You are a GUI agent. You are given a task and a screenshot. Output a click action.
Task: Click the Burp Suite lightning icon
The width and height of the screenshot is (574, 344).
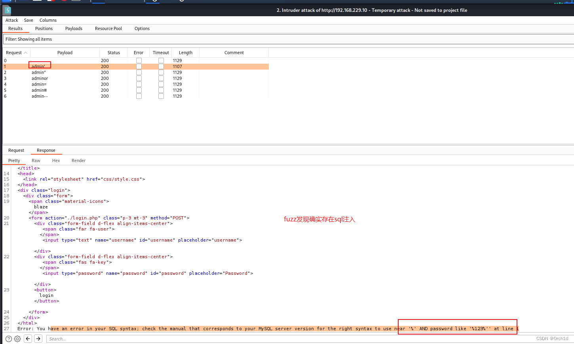7,10
